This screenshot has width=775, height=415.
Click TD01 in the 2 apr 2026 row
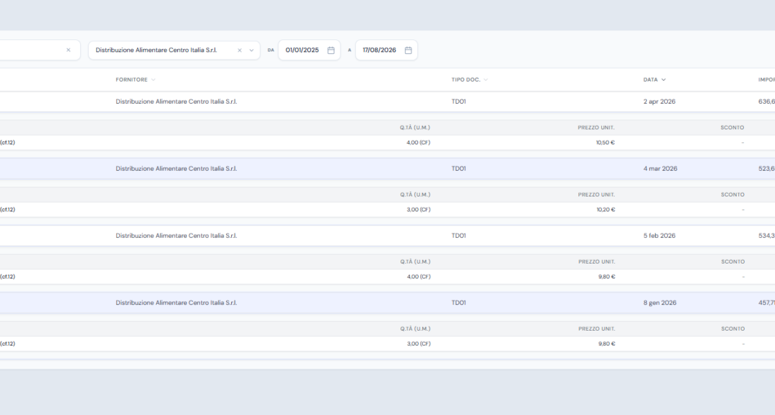click(459, 101)
